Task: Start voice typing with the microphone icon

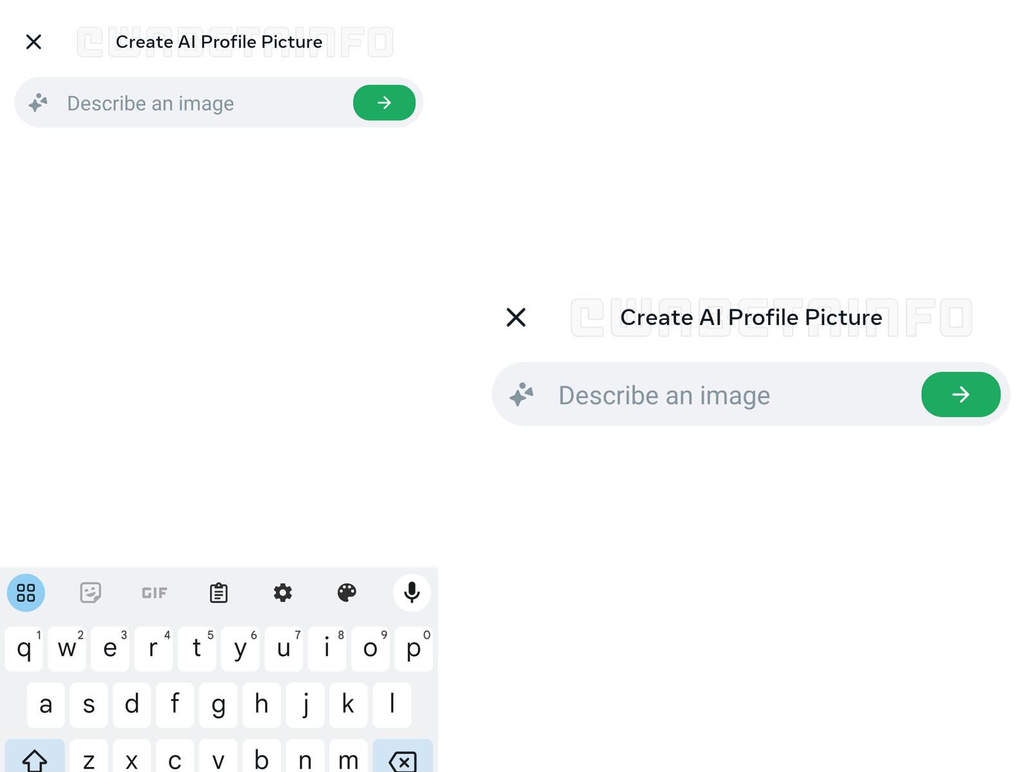Action: click(412, 592)
